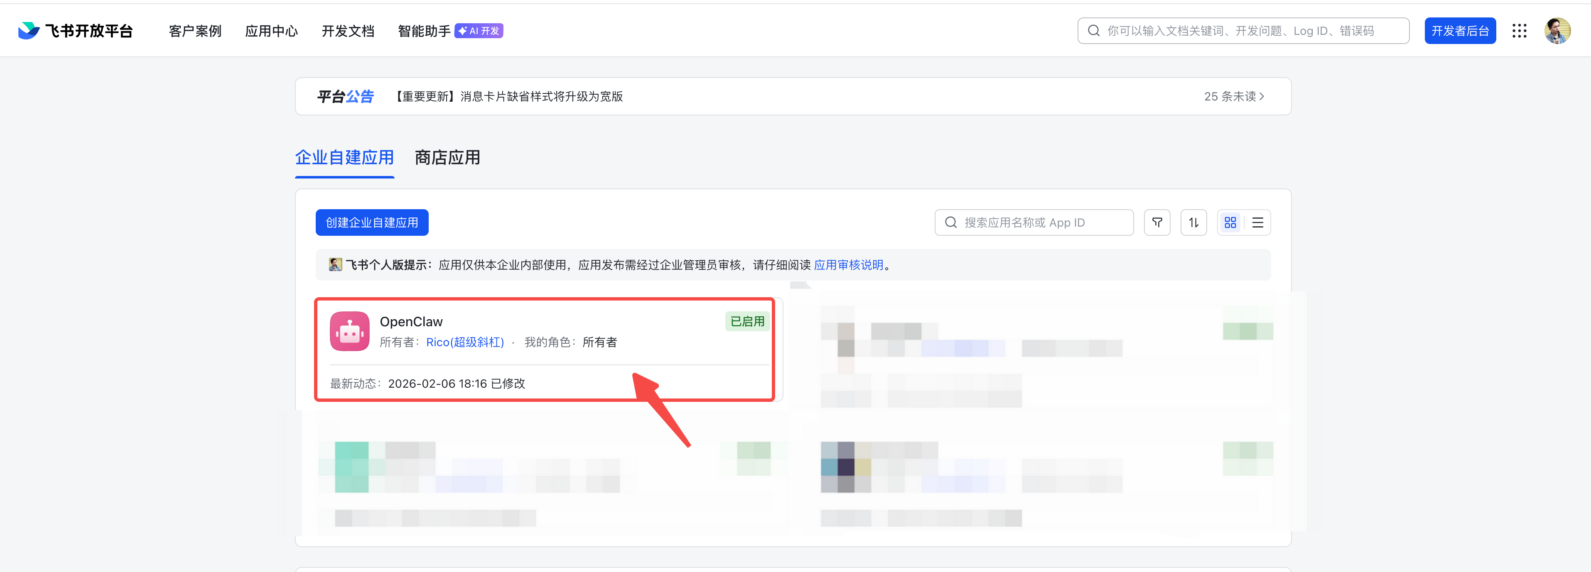Click the search magnifier in the app search box
The image size is (1591, 572).
[x=950, y=222]
